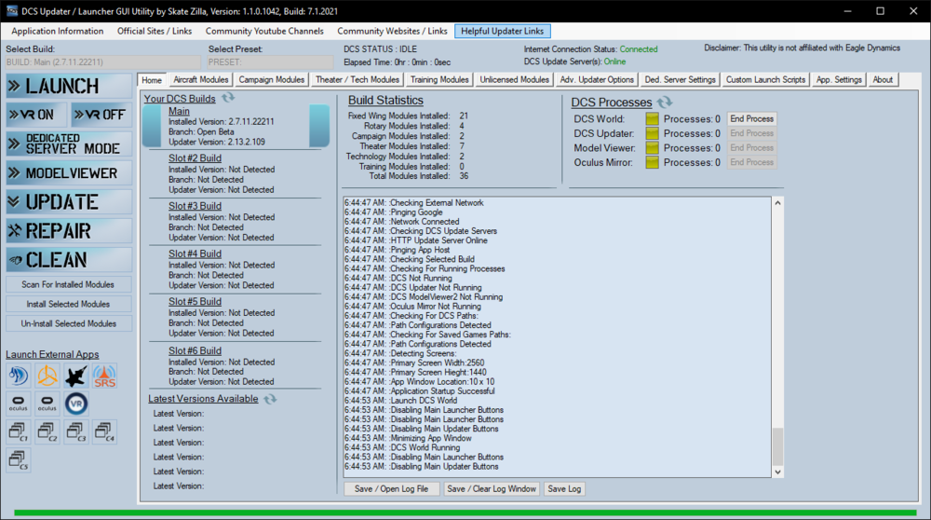The image size is (931, 520).
Task: Select the Slot #4 Build link
Action: click(195, 253)
